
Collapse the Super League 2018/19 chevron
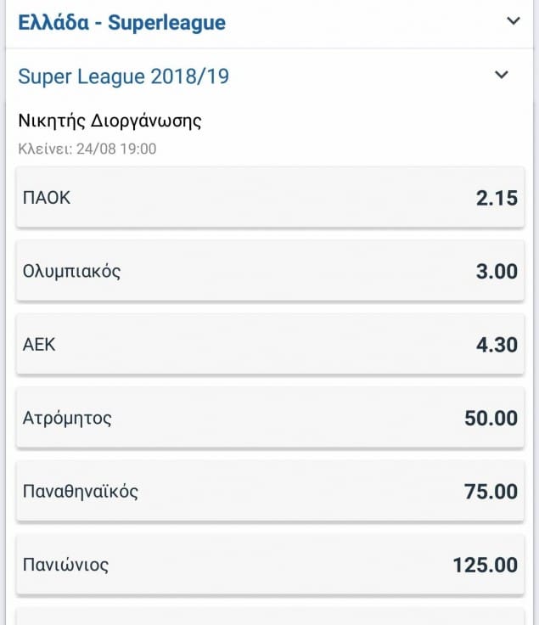point(502,76)
